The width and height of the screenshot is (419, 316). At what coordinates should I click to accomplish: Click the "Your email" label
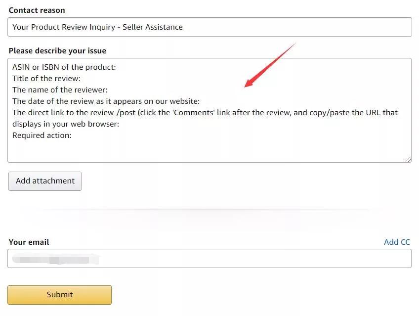(x=29, y=242)
